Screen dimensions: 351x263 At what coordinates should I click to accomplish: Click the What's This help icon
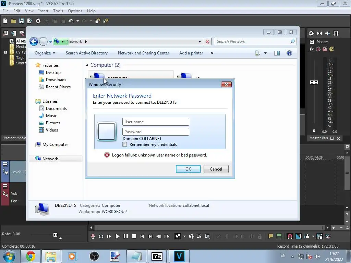[106, 21]
